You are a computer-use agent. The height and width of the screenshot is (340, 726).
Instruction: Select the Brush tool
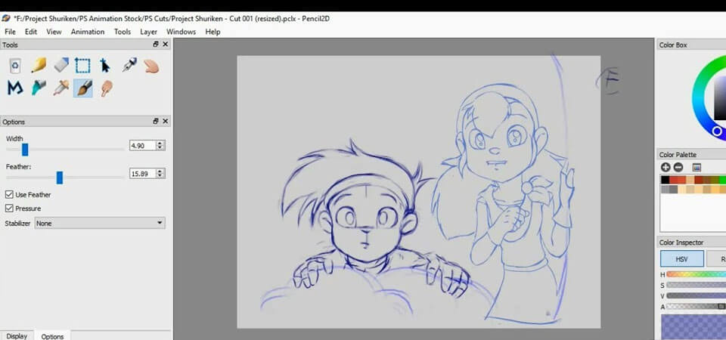coord(83,88)
